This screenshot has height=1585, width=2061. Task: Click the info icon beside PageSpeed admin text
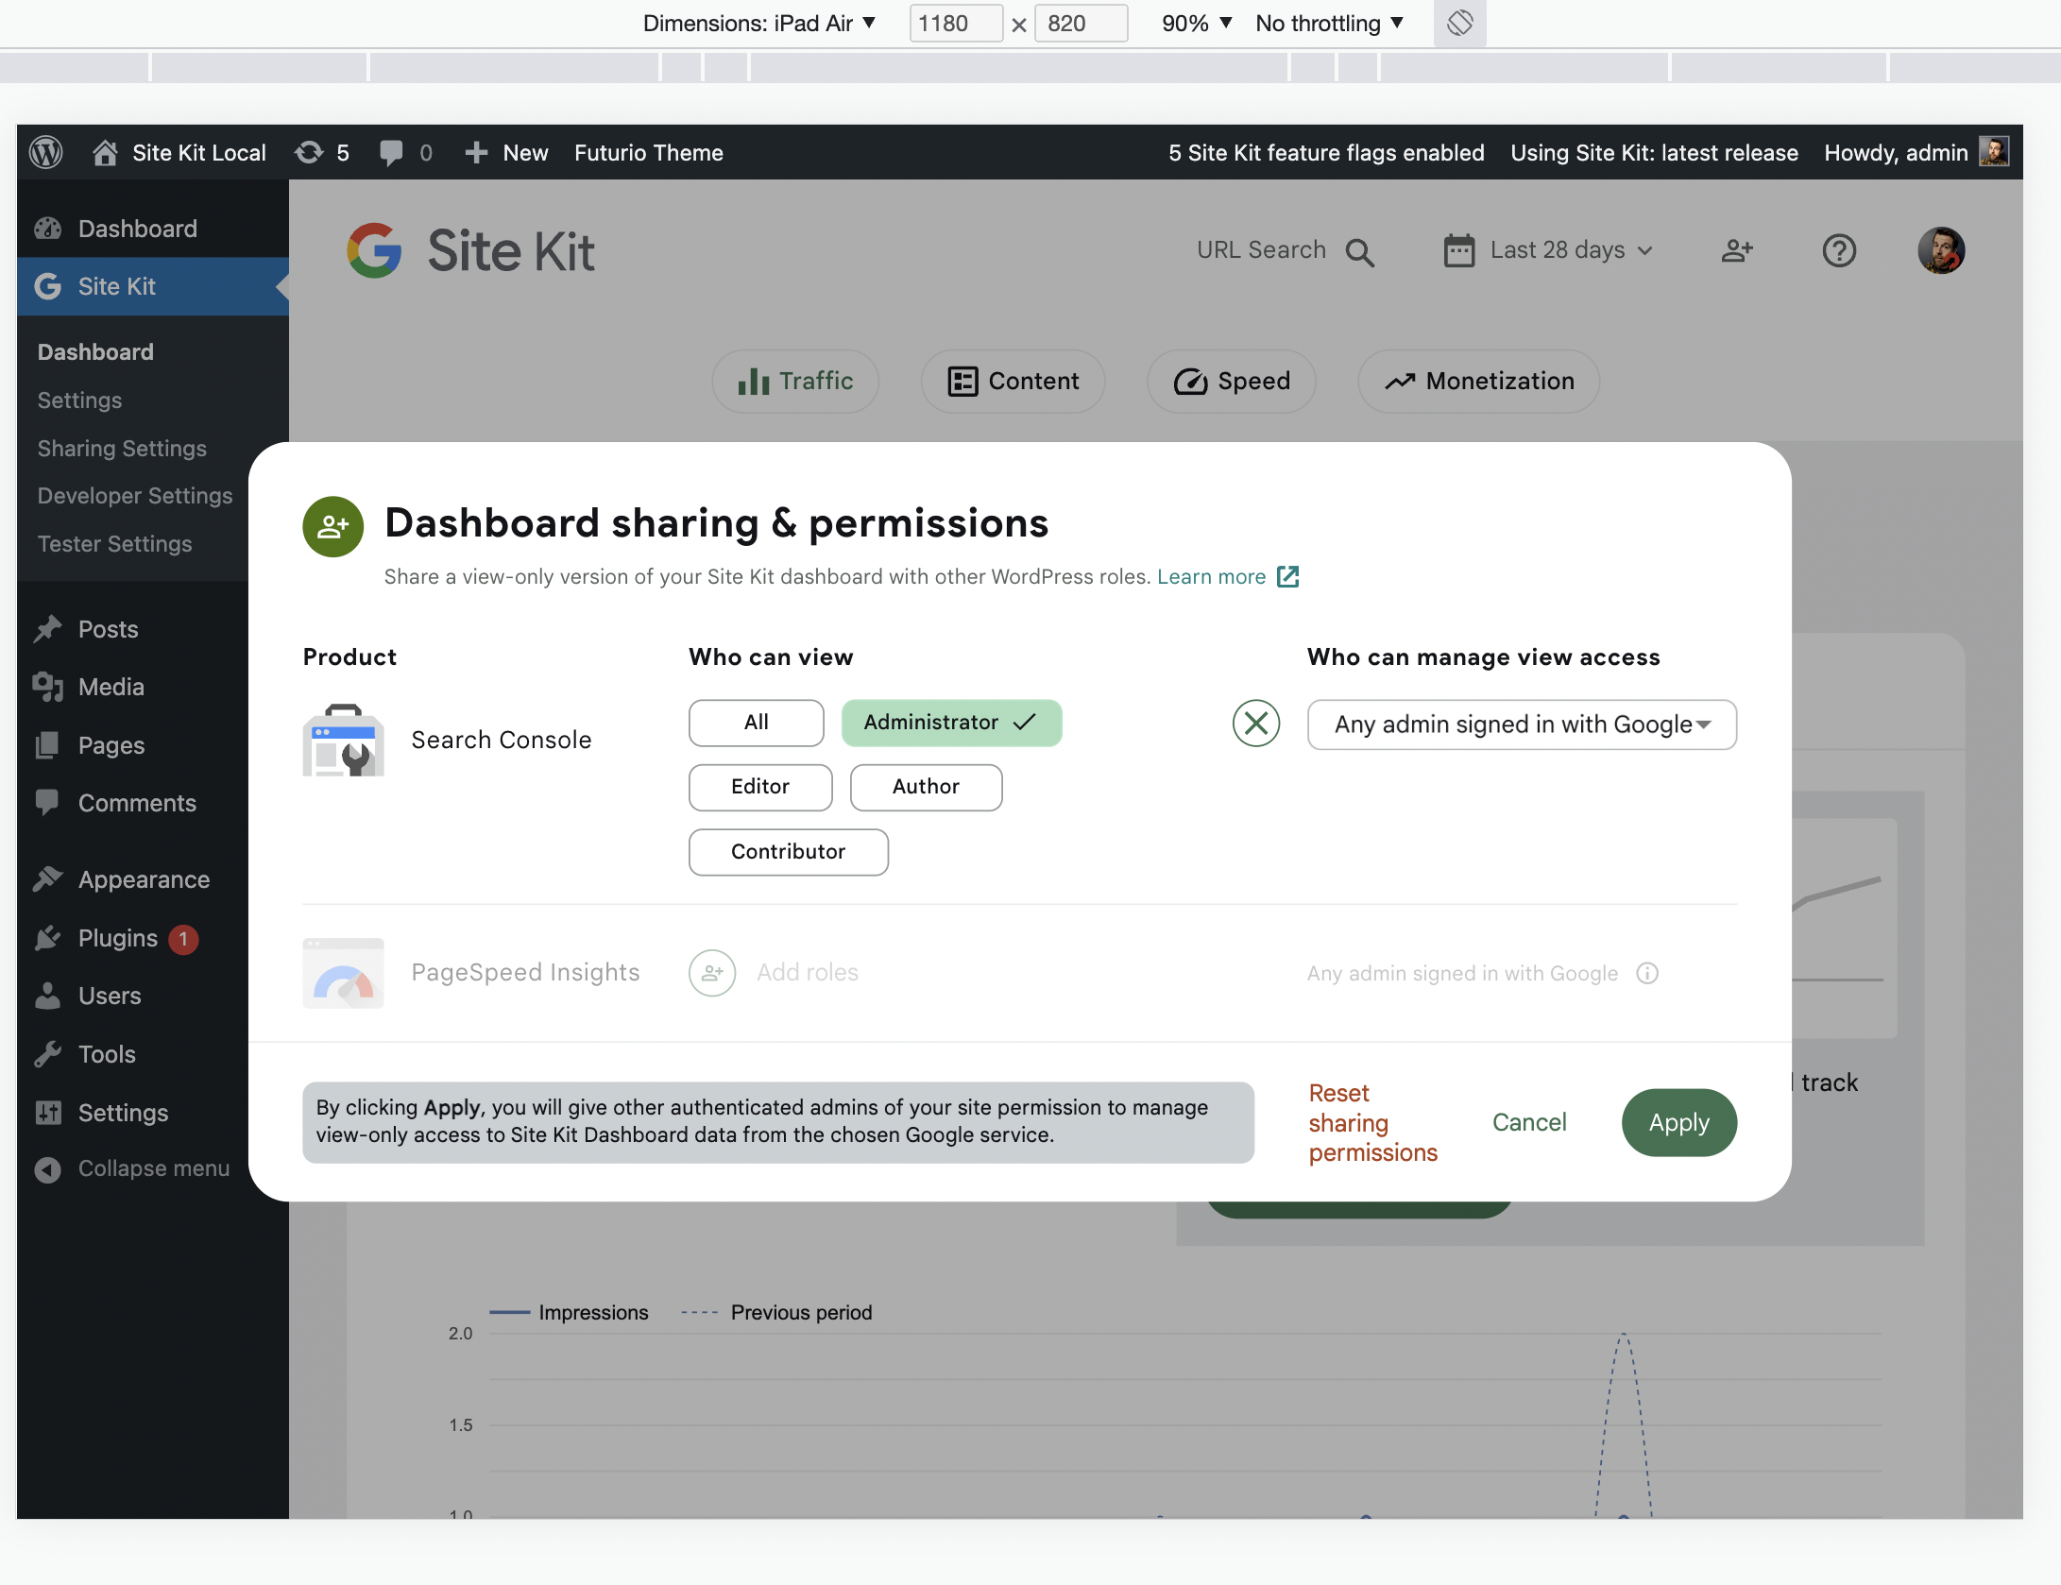(x=1647, y=973)
